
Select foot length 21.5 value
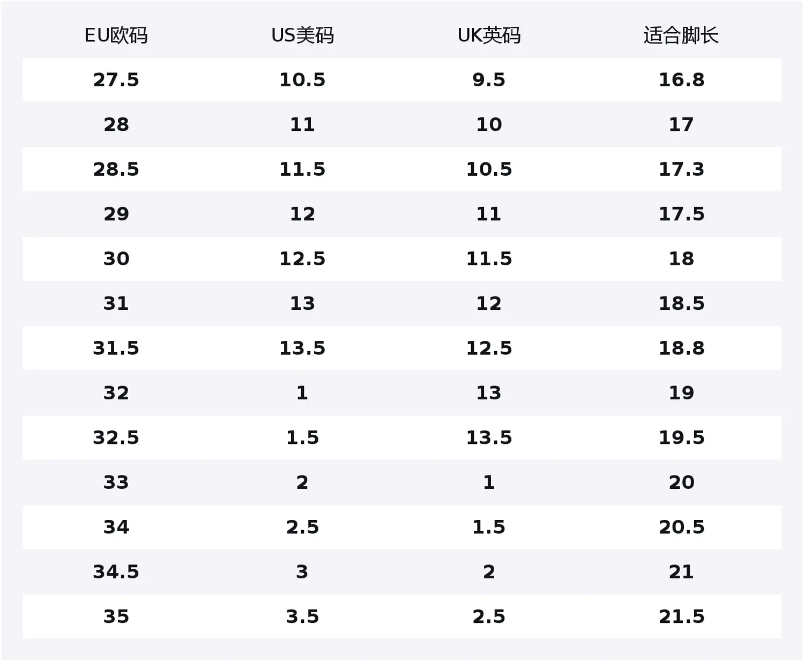681,617
